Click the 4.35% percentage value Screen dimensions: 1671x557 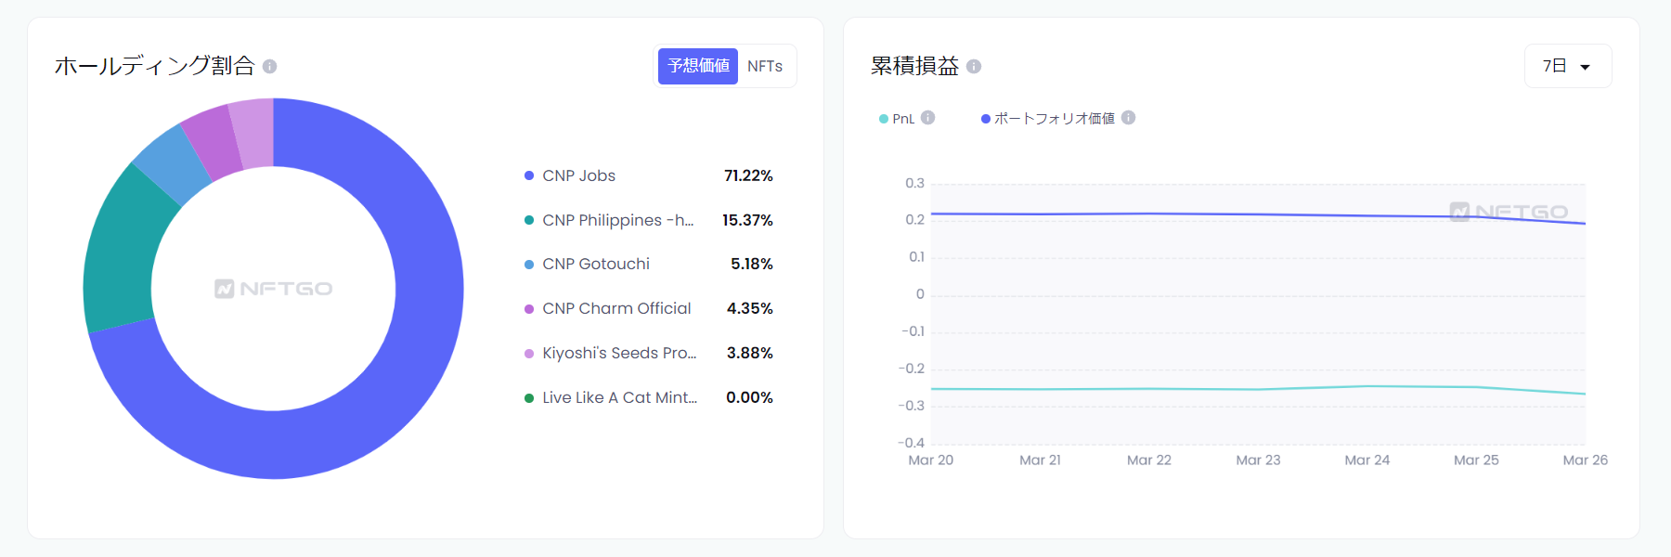[750, 308]
